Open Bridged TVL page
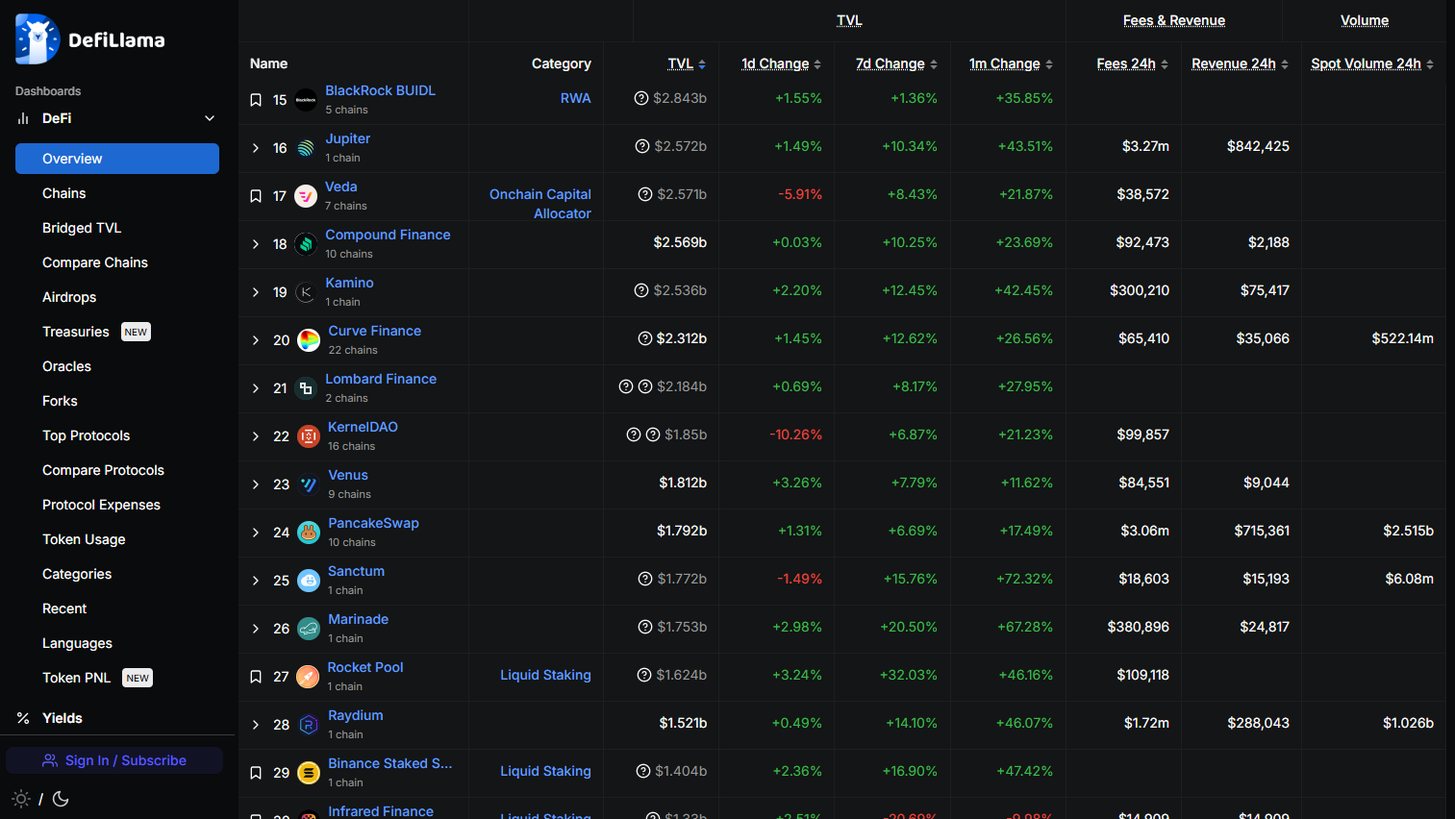The image size is (1455, 819). point(82,228)
